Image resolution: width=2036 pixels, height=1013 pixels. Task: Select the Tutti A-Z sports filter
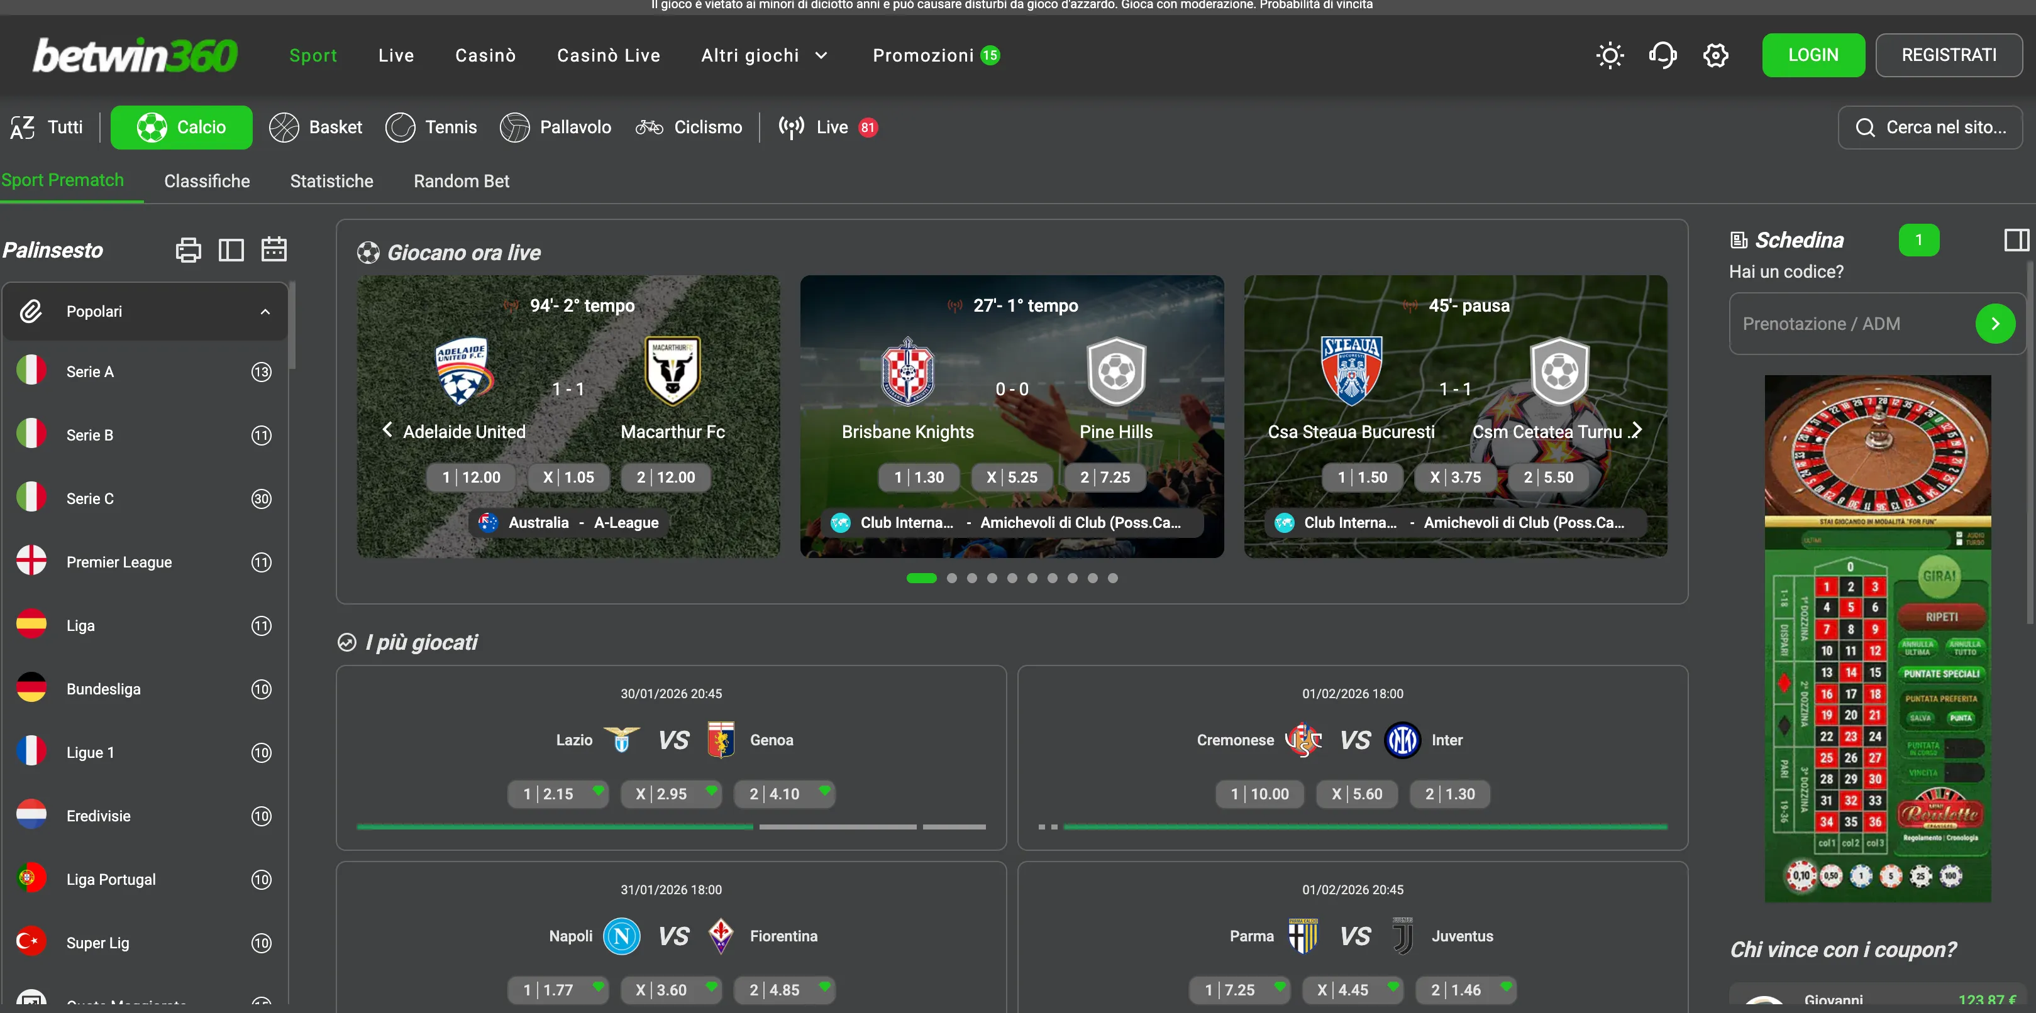[x=47, y=127]
